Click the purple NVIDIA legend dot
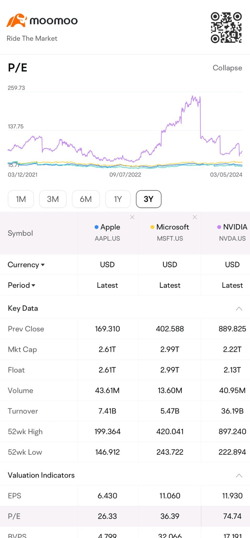 tap(219, 227)
